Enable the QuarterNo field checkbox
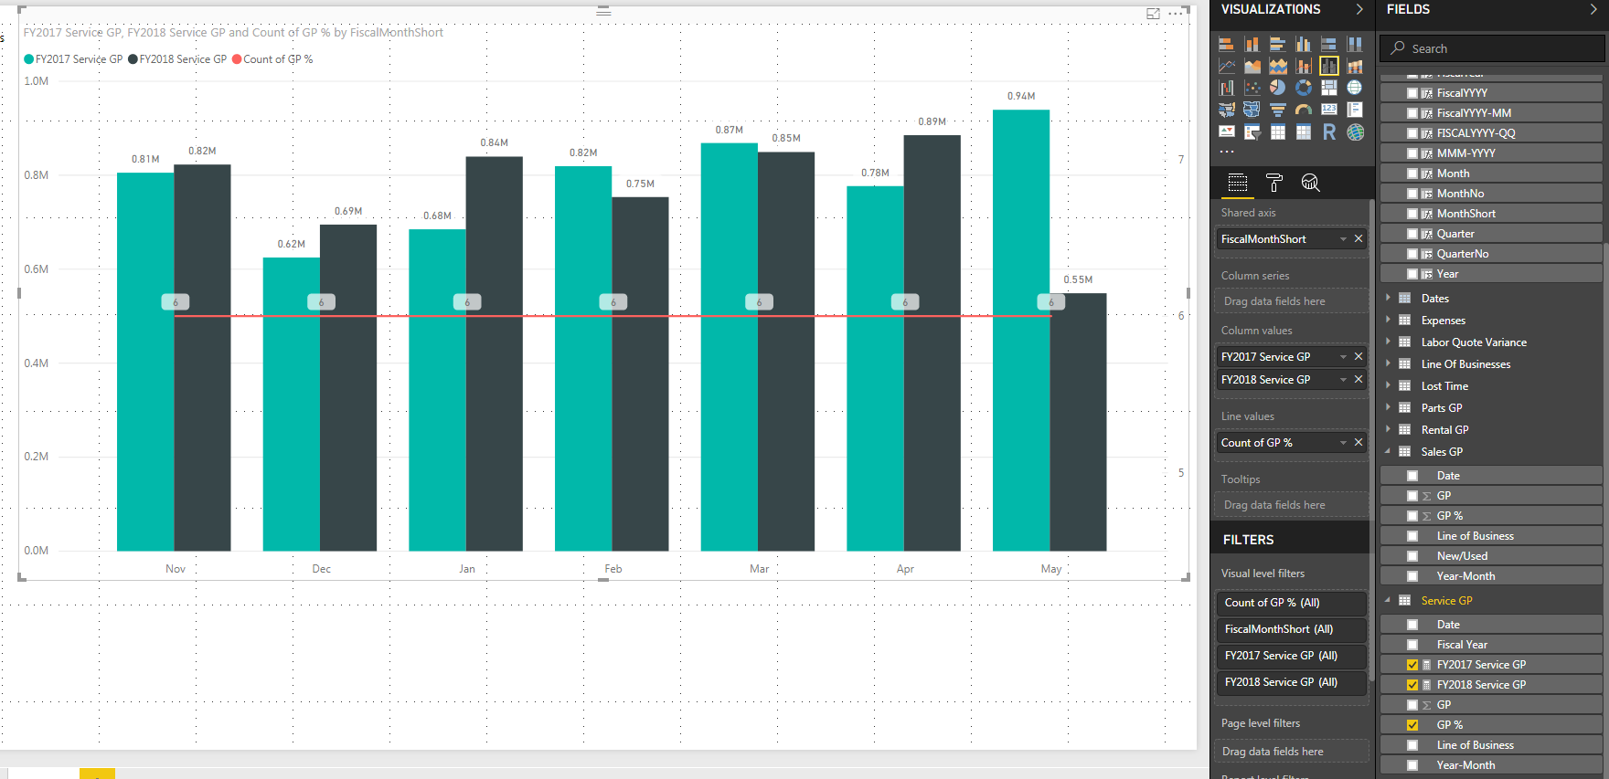This screenshot has height=779, width=1609. pyautogui.click(x=1412, y=254)
